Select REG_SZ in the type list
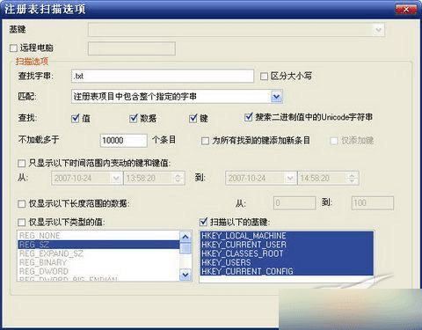Screen dimensions: 422x330 point(98,245)
